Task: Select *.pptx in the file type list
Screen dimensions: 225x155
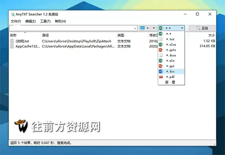Action: click(171, 50)
